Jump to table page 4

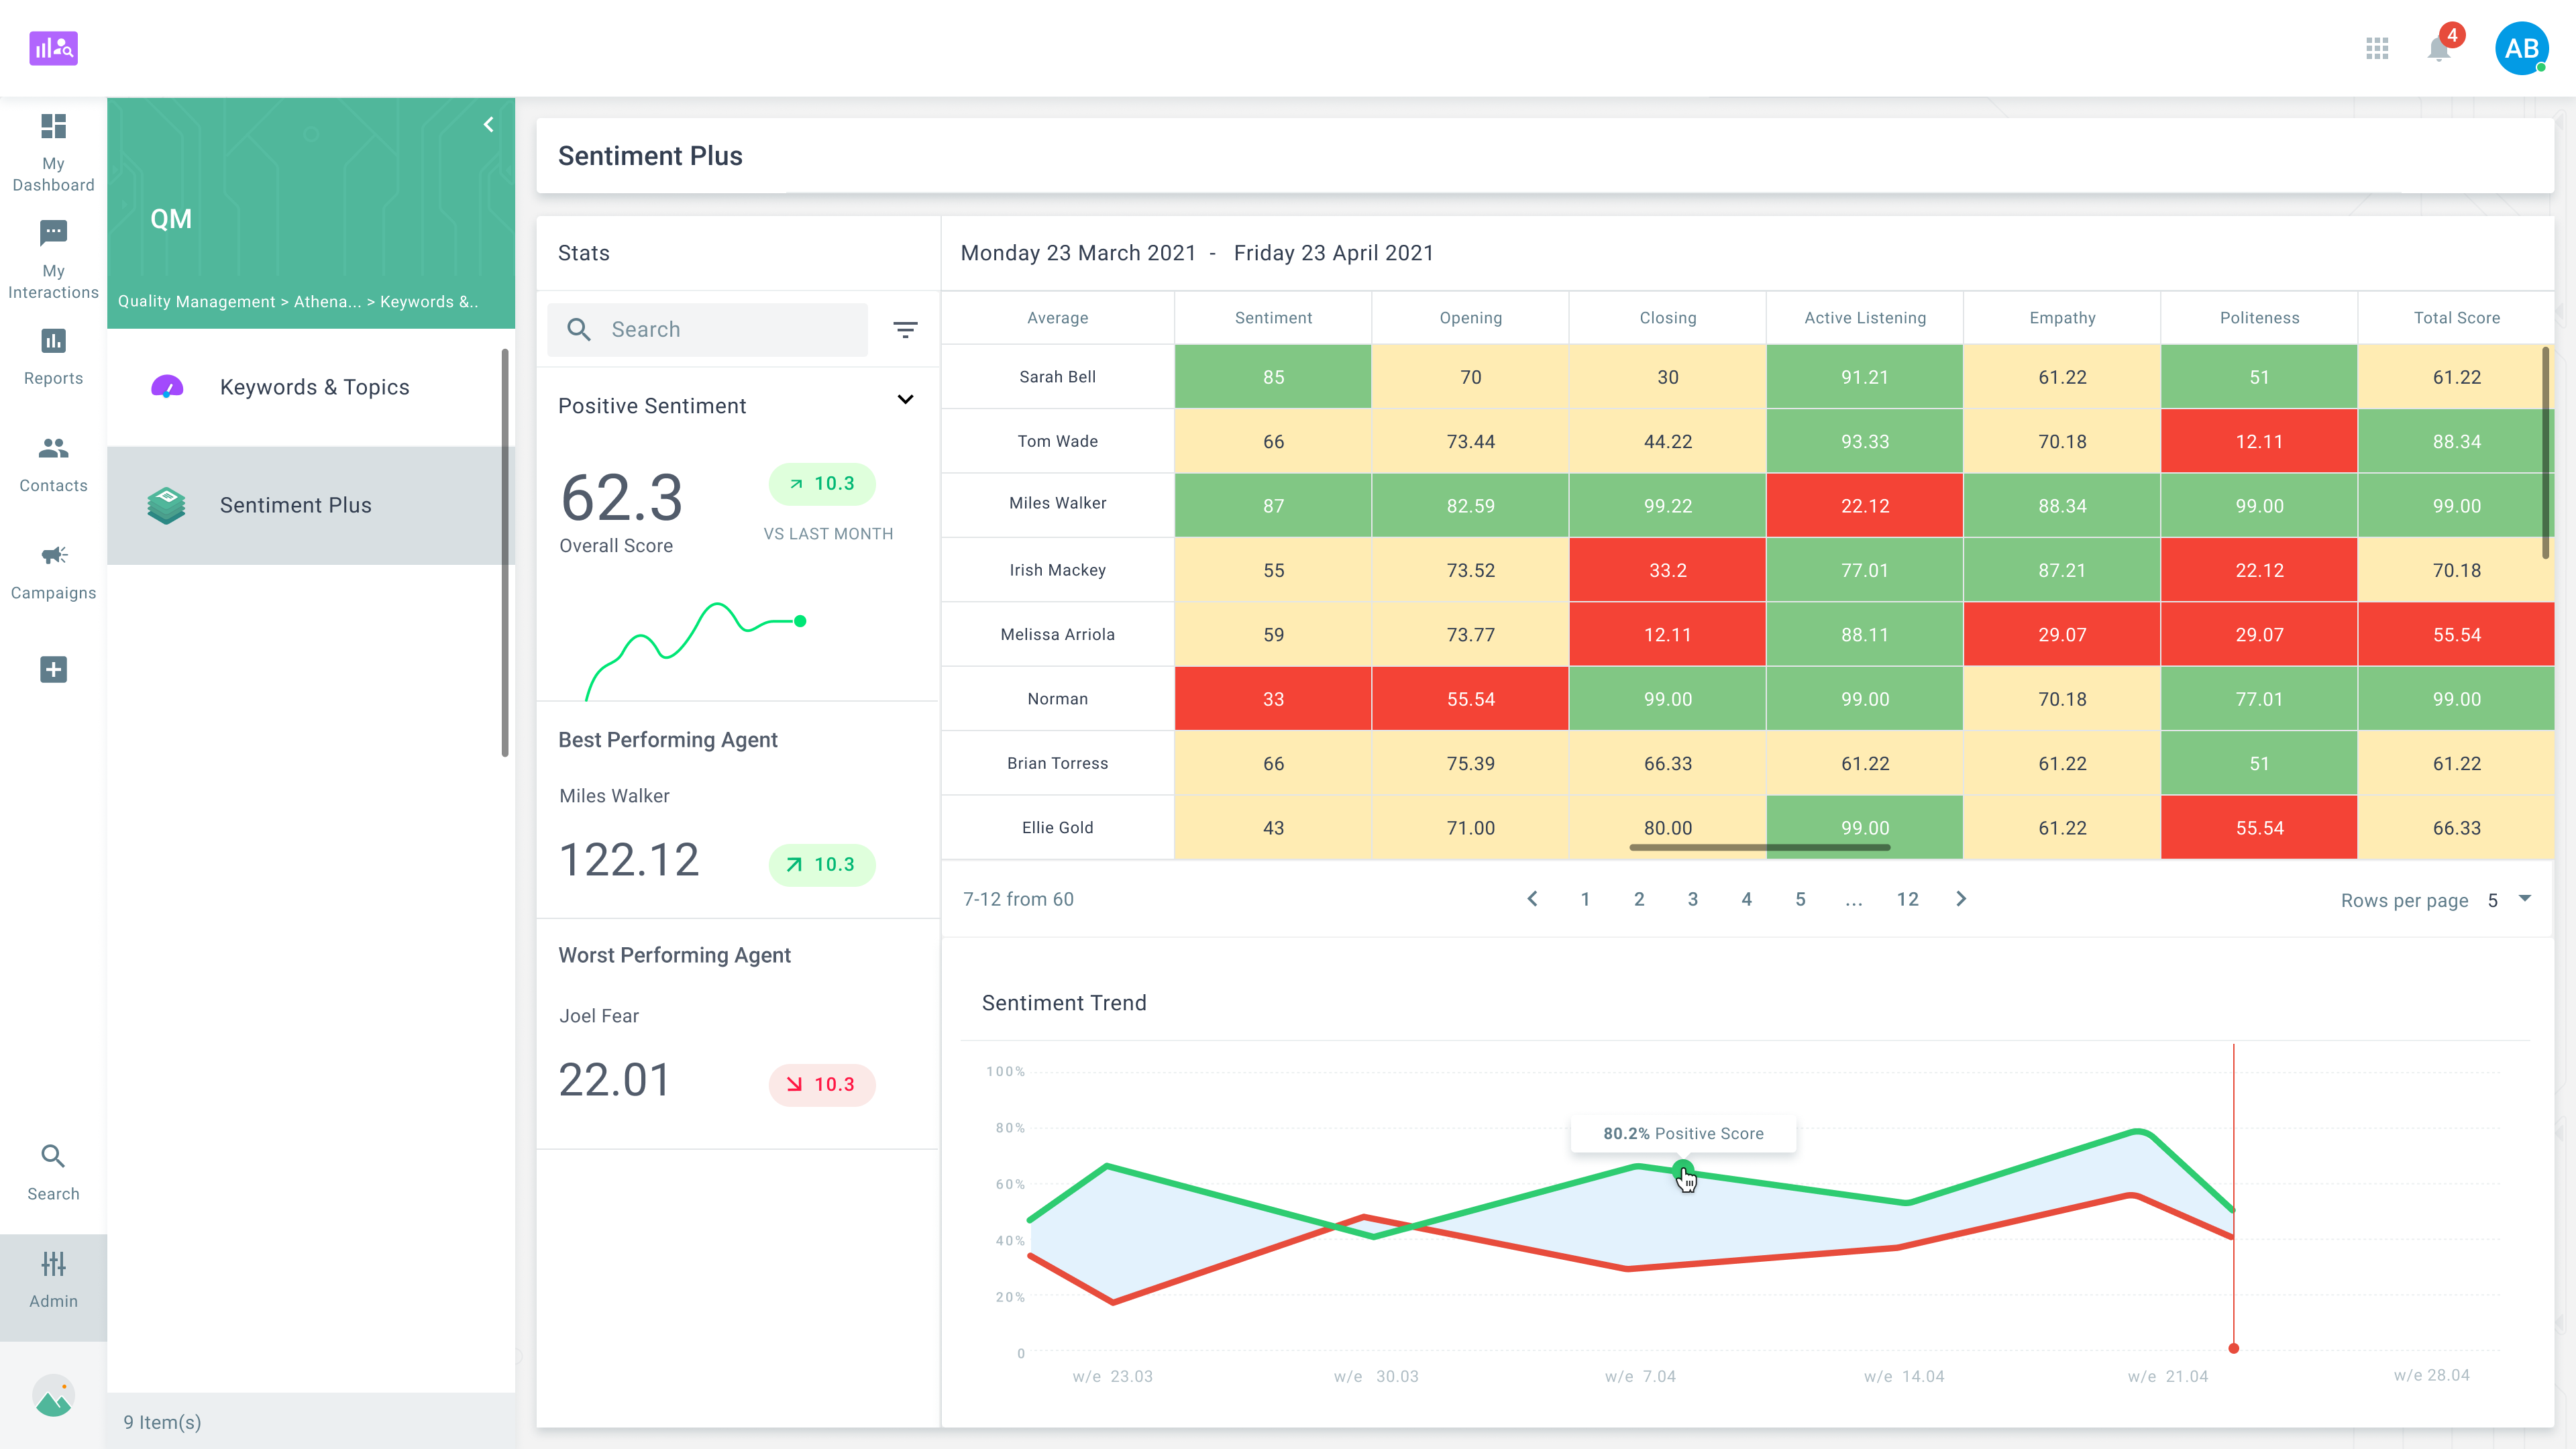pyautogui.click(x=1747, y=899)
